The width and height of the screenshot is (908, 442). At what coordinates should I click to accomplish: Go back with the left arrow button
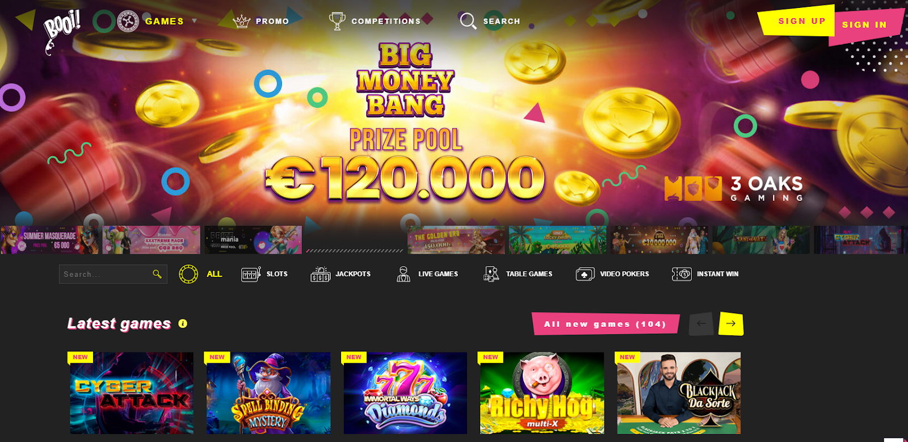click(701, 323)
